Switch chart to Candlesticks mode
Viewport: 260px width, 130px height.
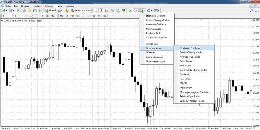point(101,11)
